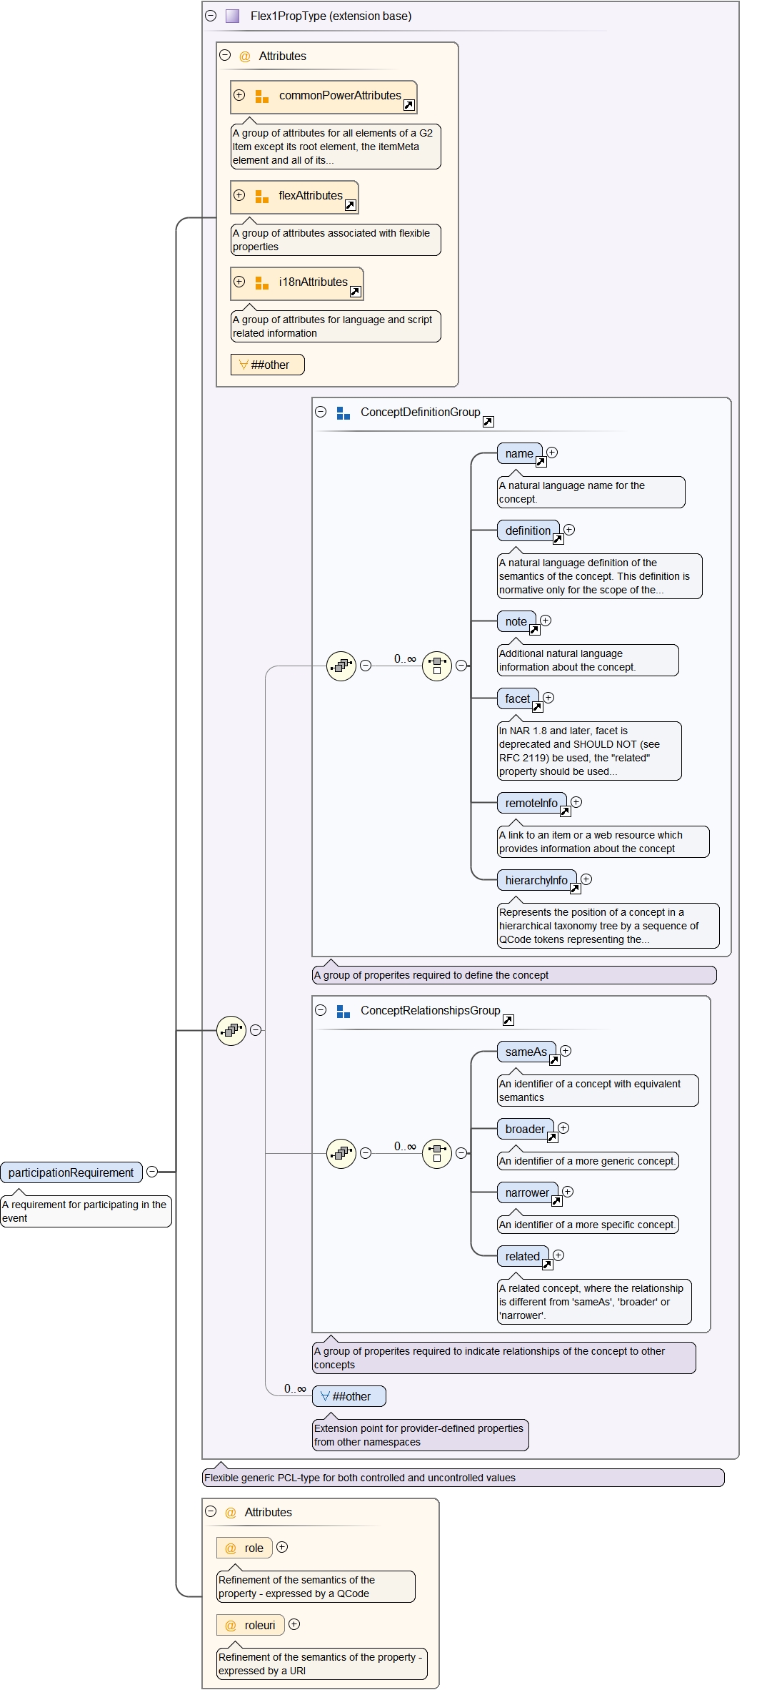Screen dimensions: 757x1690
Task: Collapse the Flex1PropType extension base
Action: point(211,16)
